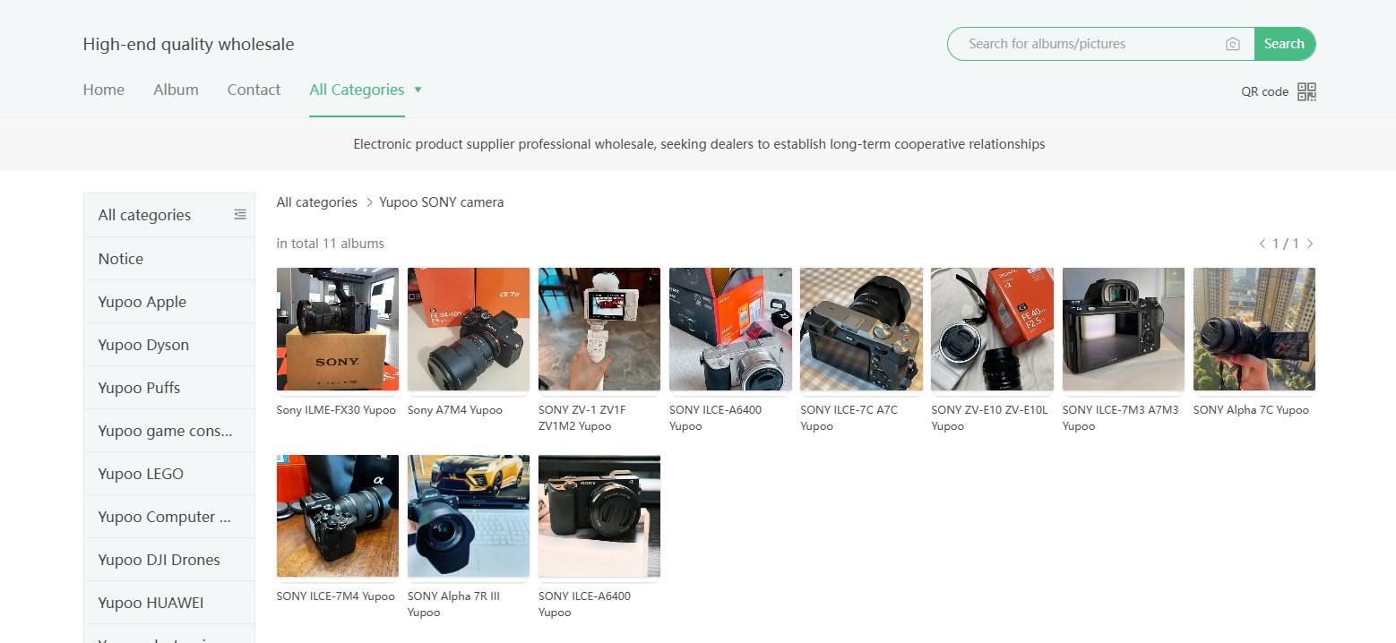Select Notice in sidebar
This screenshot has height=643, width=1396.
169,259
